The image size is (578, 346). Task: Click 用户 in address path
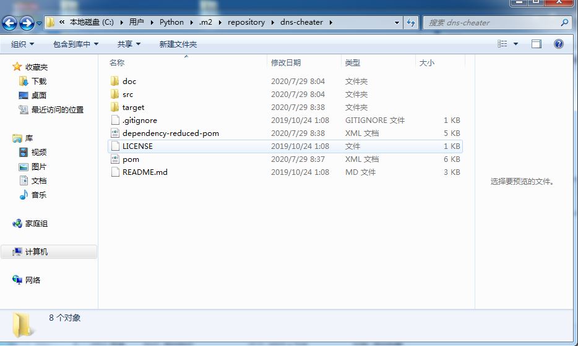pos(136,22)
